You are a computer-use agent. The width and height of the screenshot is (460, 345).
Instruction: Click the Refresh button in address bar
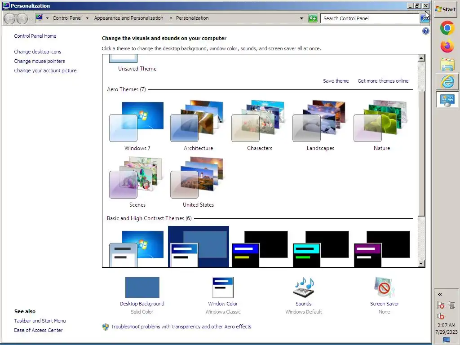point(313,18)
